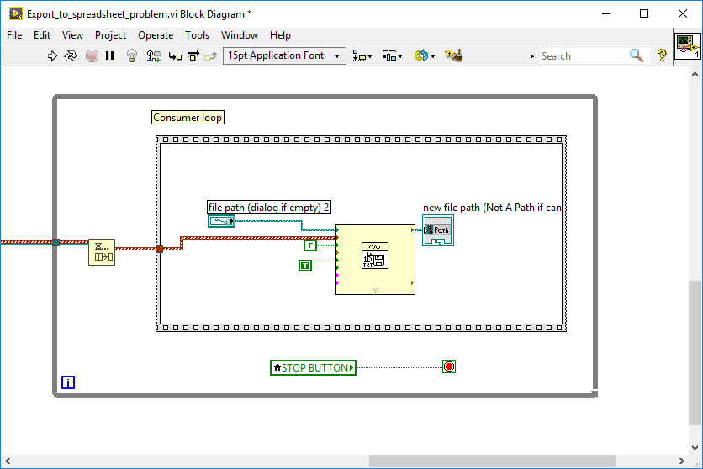Select the Export Waveforms to Spreadsheet VI icon

click(x=375, y=256)
